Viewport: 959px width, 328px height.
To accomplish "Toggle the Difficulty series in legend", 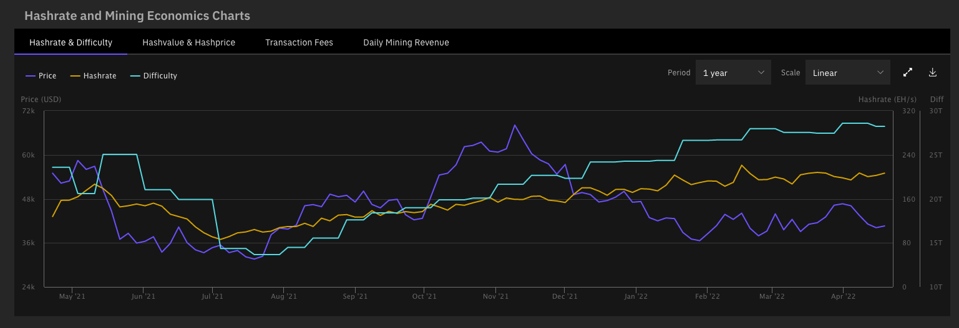I will coord(153,76).
